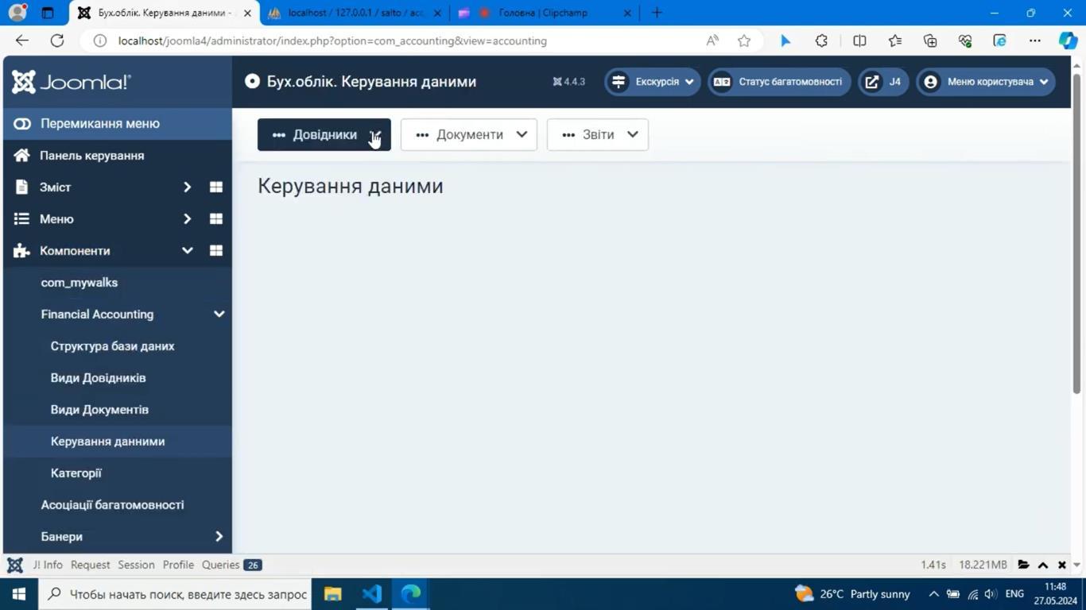Image resolution: width=1086 pixels, height=610 pixels.
Task: Refresh the page
Action: coord(57,41)
